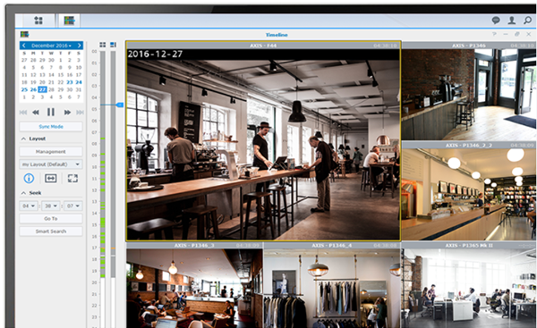Viewport: 537px width, 328px height.
Task: Go to previous month in calendar
Action: coord(23,46)
